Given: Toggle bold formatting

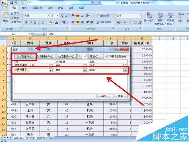Looking at the screenshot, I should coord(26,22).
